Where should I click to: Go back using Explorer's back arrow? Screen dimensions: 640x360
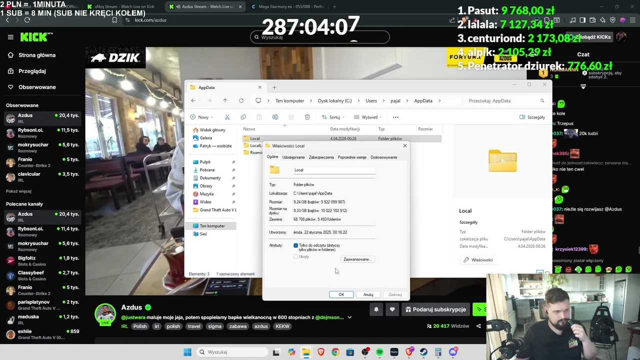pos(193,100)
